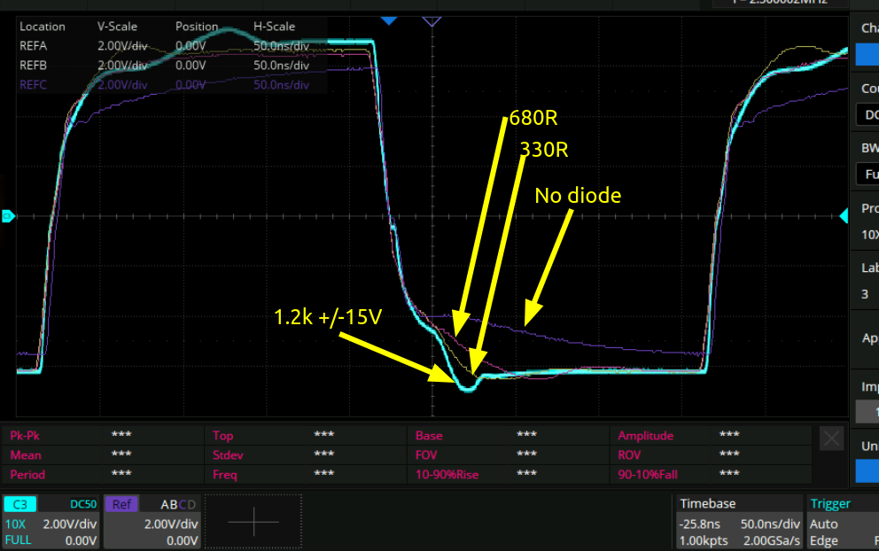Toggle the blue channel on switch in side panel
This screenshot has width=879, height=551.
[867, 55]
